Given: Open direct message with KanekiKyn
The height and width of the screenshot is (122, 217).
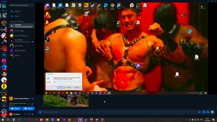Looking at the screenshot, I should coord(22,41).
